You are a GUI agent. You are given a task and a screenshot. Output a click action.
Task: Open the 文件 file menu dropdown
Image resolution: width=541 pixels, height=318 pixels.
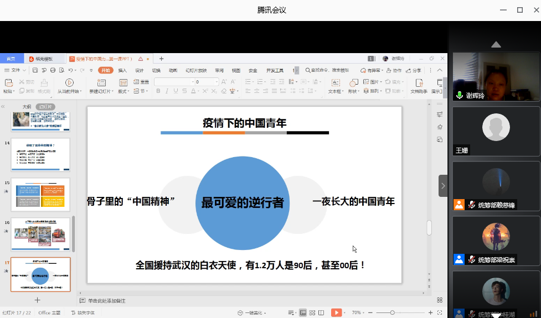(16, 70)
